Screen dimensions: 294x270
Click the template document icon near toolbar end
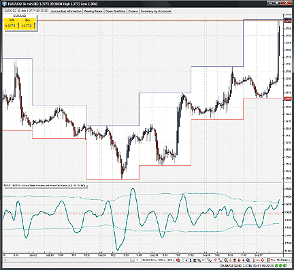268,260
